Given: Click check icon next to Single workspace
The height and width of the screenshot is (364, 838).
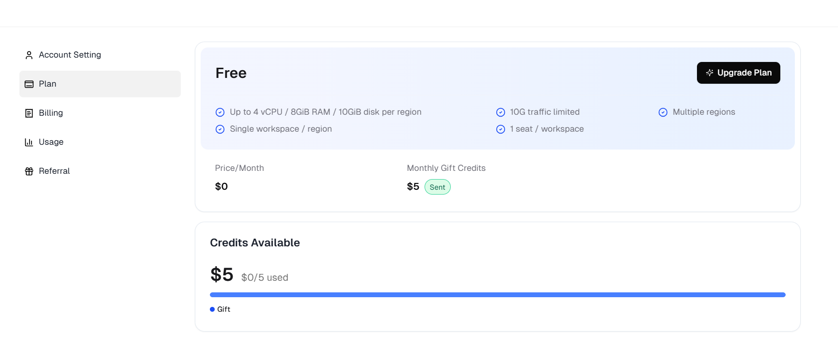Looking at the screenshot, I should click(x=220, y=129).
